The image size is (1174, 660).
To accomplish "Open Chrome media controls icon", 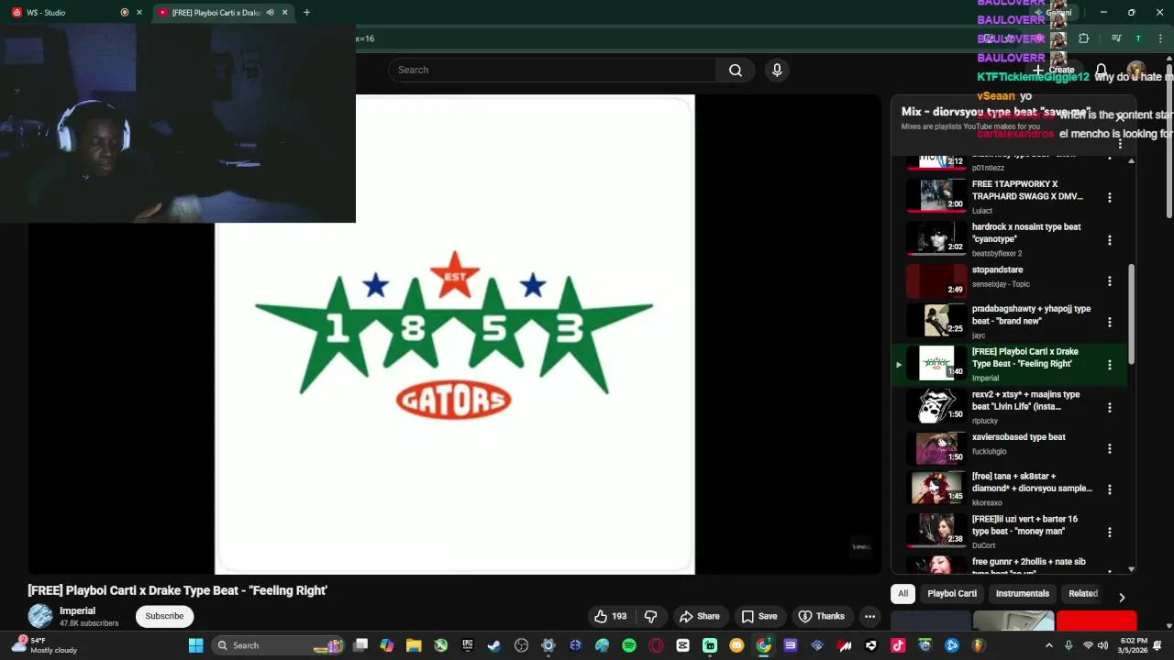I will (1116, 38).
